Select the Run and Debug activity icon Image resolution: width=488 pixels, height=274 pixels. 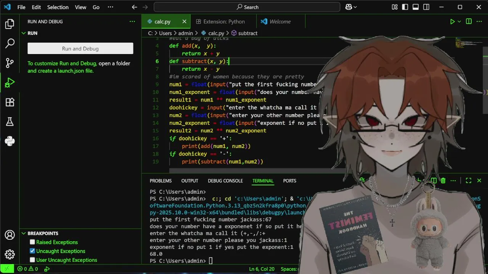[x=10, y=83]
